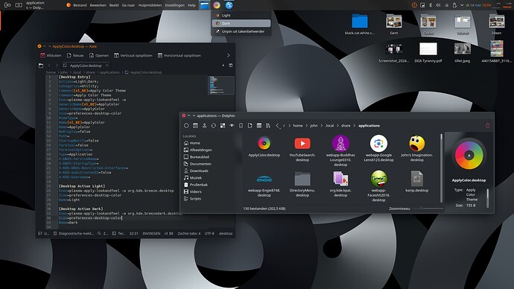Click the Kate folder/quick-open icon left of tabs
Screen dimensions: 514x289
pyautogui.click(x=41, y=66)
